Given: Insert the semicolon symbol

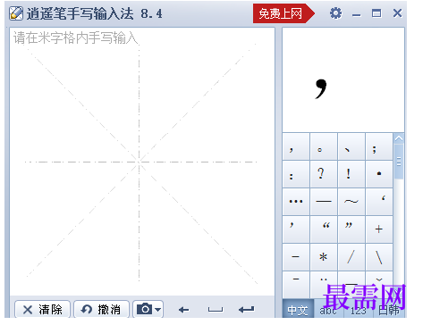Looking at the screenshot, I should pyautogui.click(x=379, y=146).
